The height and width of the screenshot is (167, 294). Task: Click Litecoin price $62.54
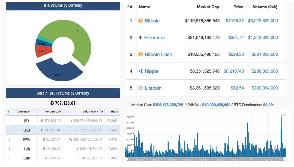coord(237,88)
